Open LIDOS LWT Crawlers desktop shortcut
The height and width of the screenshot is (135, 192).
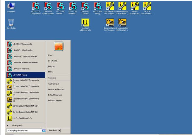(x=85, y=8)
